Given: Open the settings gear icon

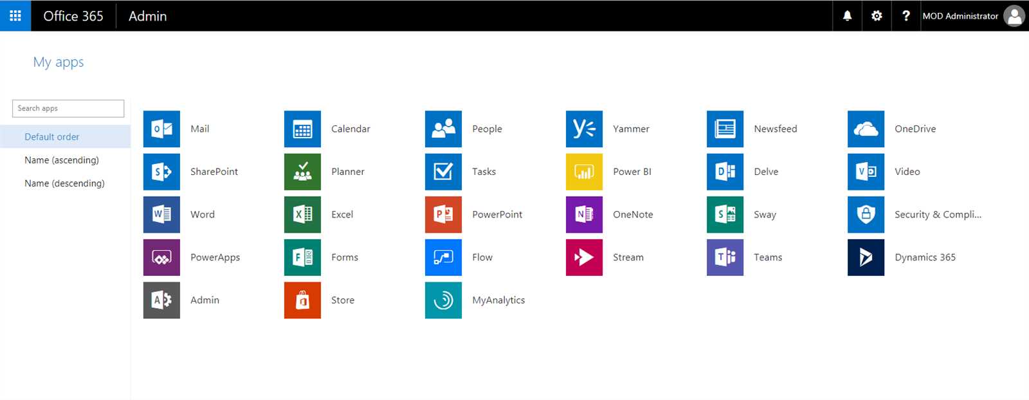Looking at the screenshot, I should [x=877, y=16].
